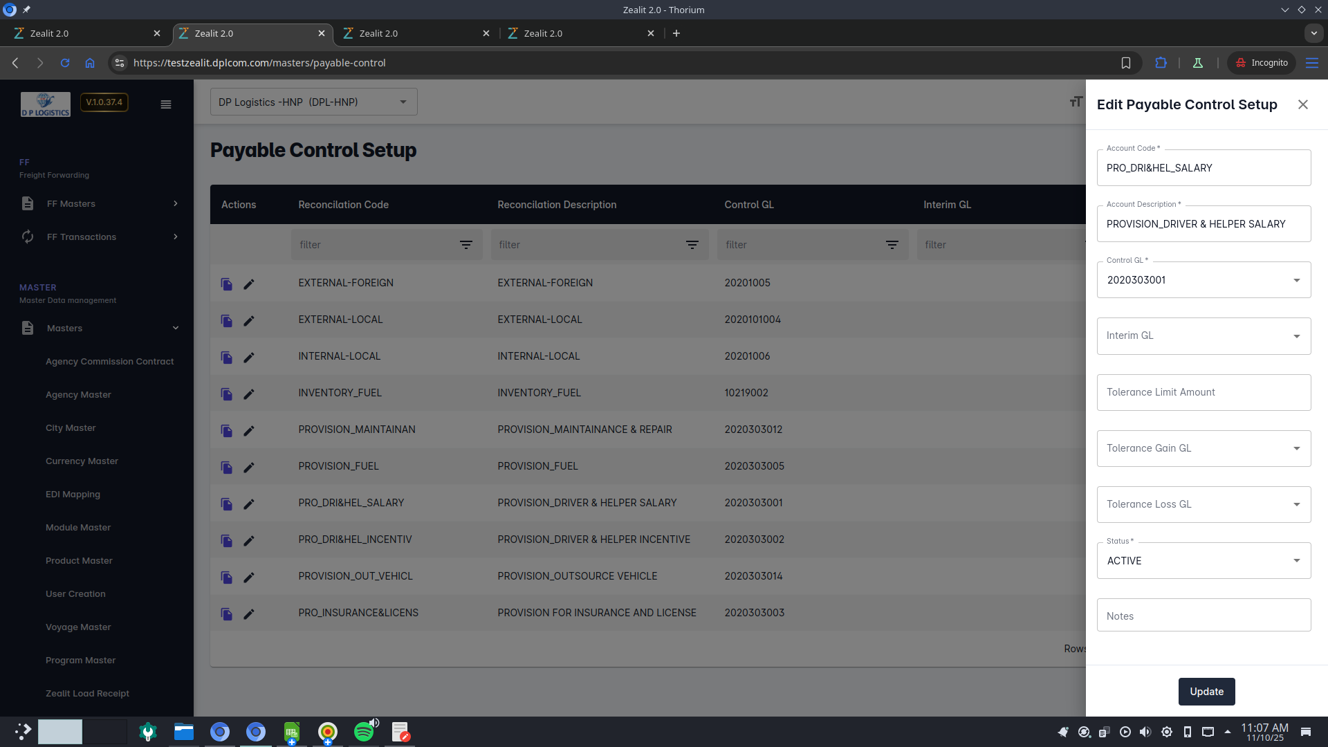Image resolution: width=1328 pixels, height=747 pixels.
Task: Click edit pencil for PRO_INSURANCE&LICENS row
Action: 249,614
